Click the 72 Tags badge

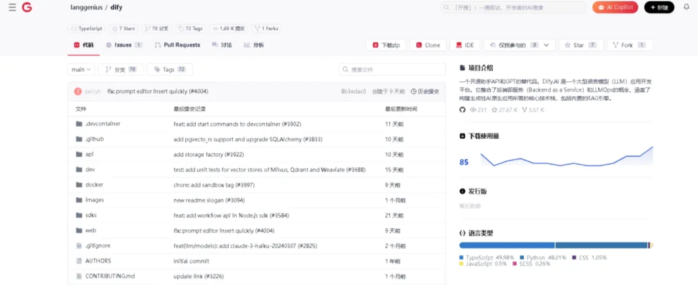pyautogui.click(x=190, y=29)
